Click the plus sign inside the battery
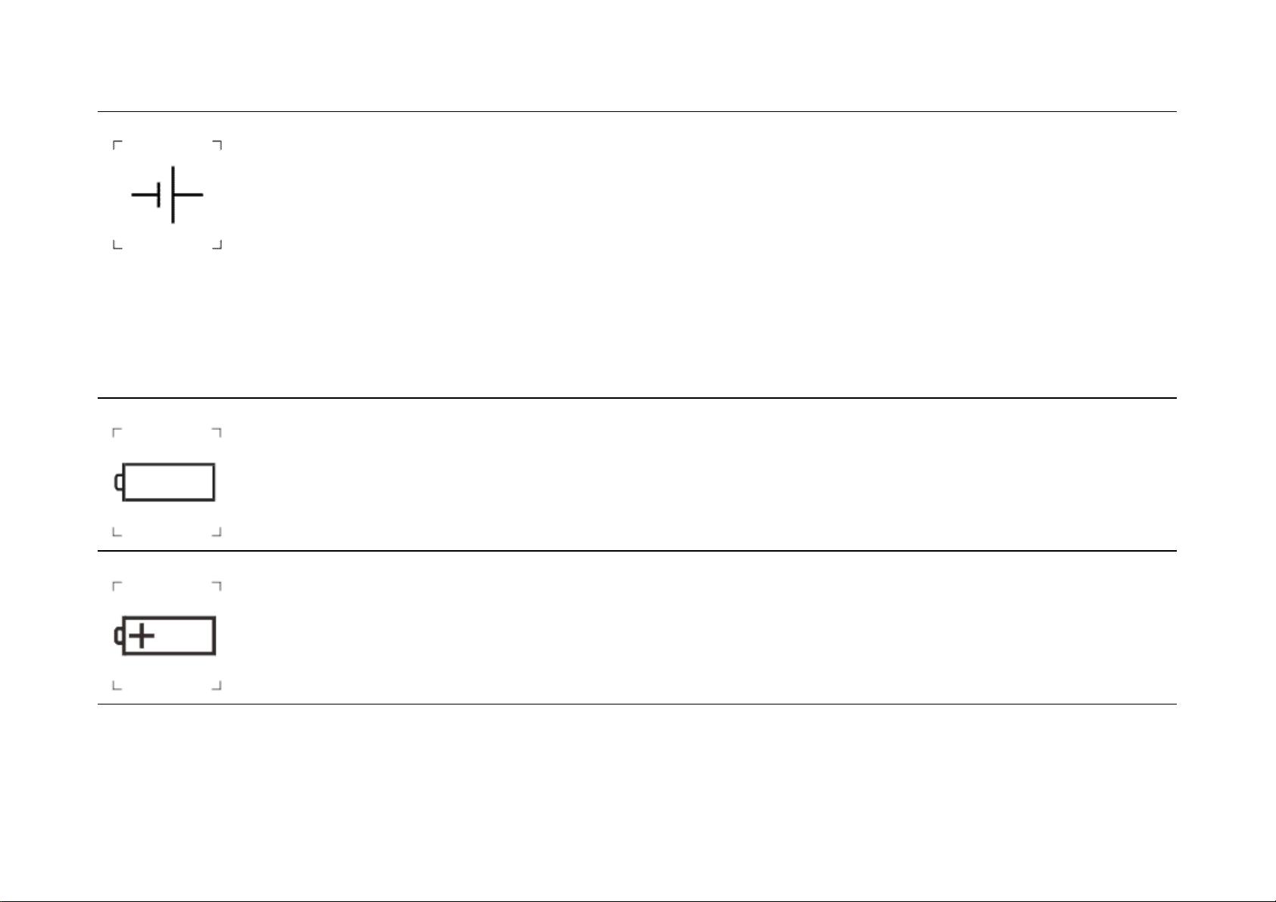This screenshot has width=1276, height=902. point(142,636)
